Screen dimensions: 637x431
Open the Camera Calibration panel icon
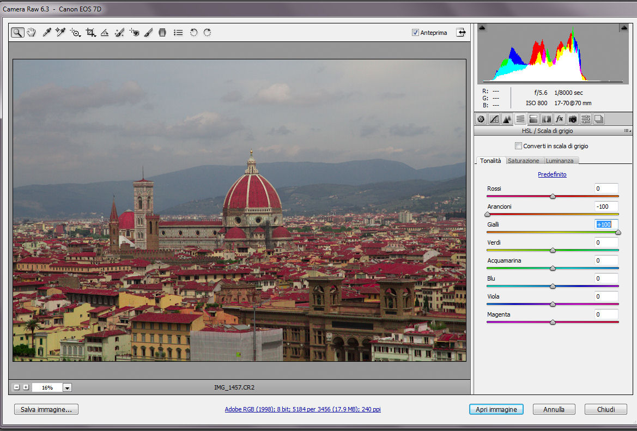point(573,119)
